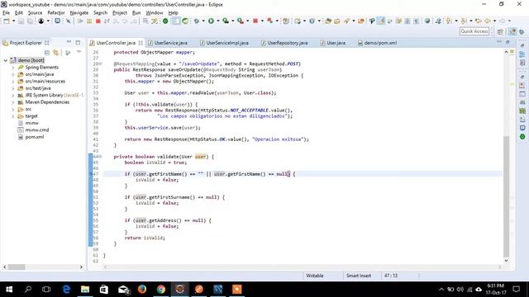Minimize the Project Explorer panel
The height and width of the screenshot is (297, 529).
69,42
